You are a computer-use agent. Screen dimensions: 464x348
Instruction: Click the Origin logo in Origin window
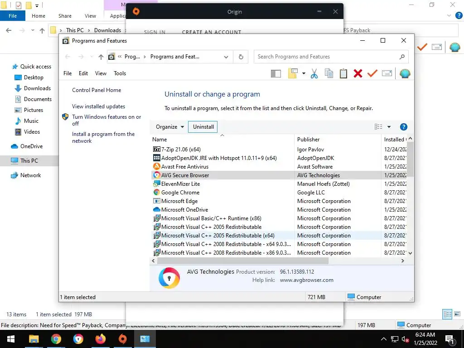(x=136, y=11)
